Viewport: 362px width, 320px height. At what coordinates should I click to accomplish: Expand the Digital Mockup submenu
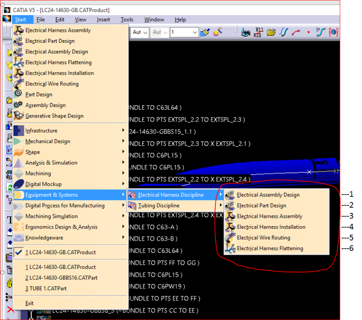[x=71, y=184]
